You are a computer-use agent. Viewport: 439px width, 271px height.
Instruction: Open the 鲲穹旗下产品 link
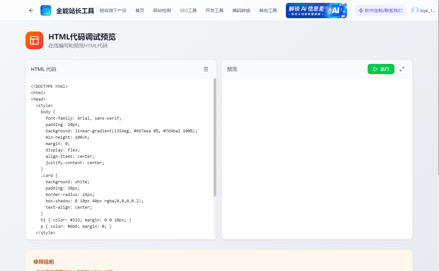[x=113, y=10]
